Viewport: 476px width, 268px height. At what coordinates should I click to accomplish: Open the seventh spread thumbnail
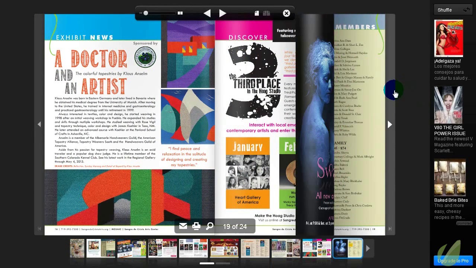coord(255,248)
